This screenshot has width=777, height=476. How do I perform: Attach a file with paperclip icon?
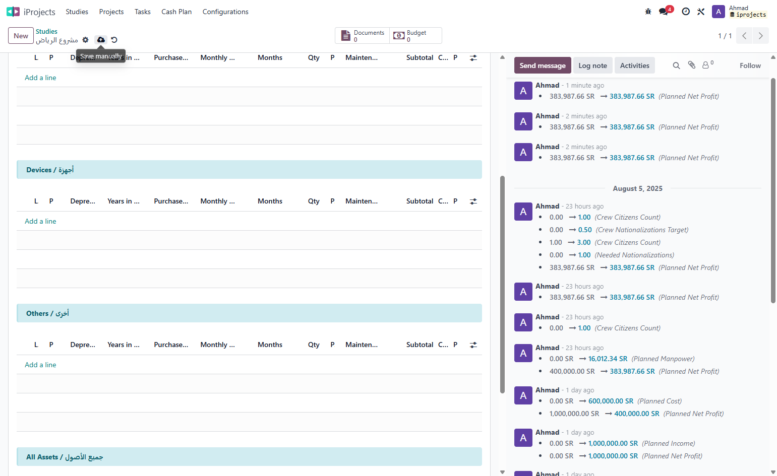[x=692, y=65]
